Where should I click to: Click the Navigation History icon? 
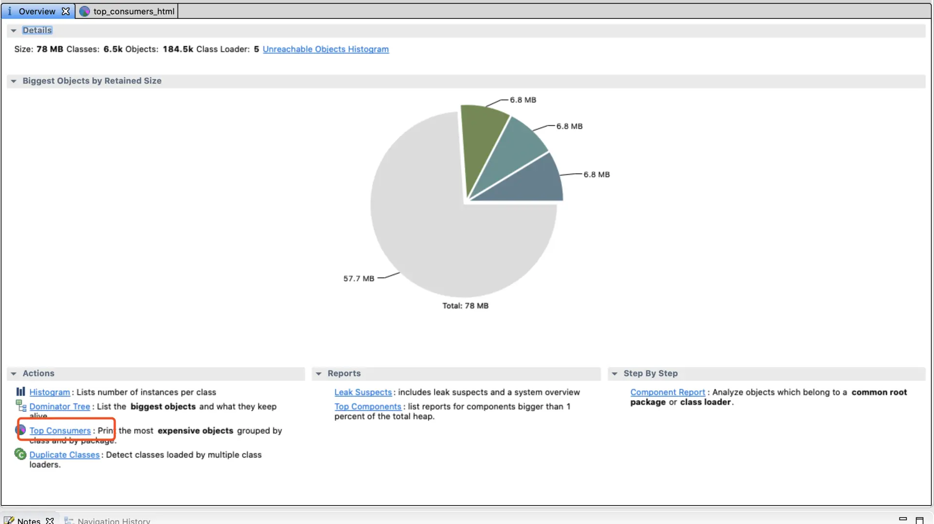[x=69, y=520]
